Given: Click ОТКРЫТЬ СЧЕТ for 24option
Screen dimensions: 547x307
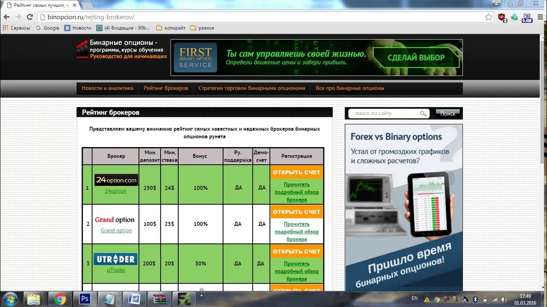Looking at the screenshot, I should [297, 172].
